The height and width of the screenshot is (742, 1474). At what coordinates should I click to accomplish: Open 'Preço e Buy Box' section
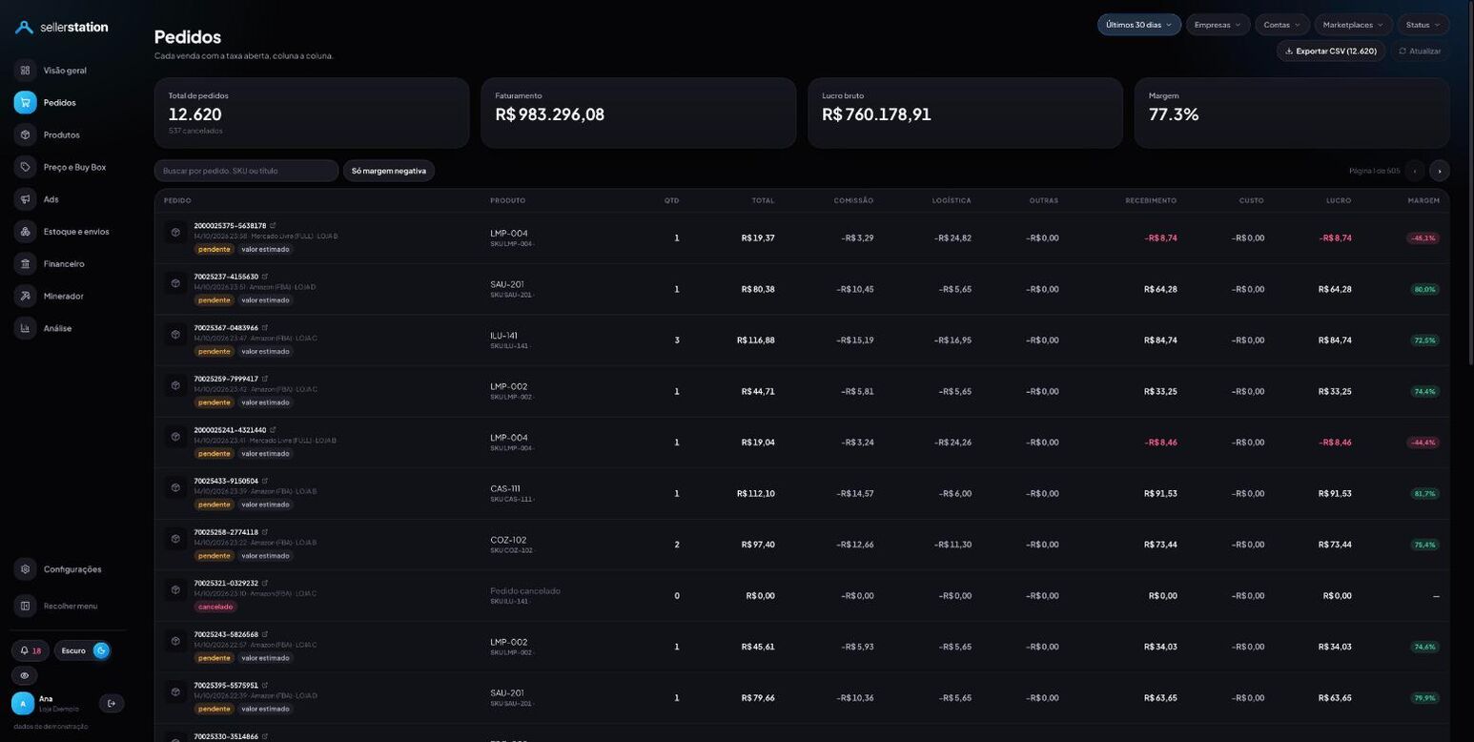point(69,167)
